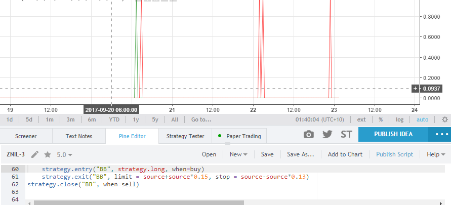Rename script with pencil icon next to ZNIL-3
Screen dimensions: 451x205
35,154
